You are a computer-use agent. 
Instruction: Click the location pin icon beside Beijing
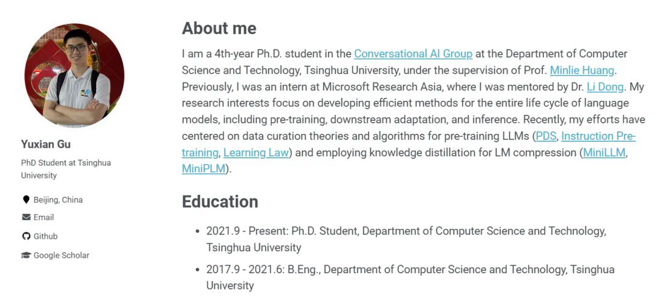click(26, 199)
